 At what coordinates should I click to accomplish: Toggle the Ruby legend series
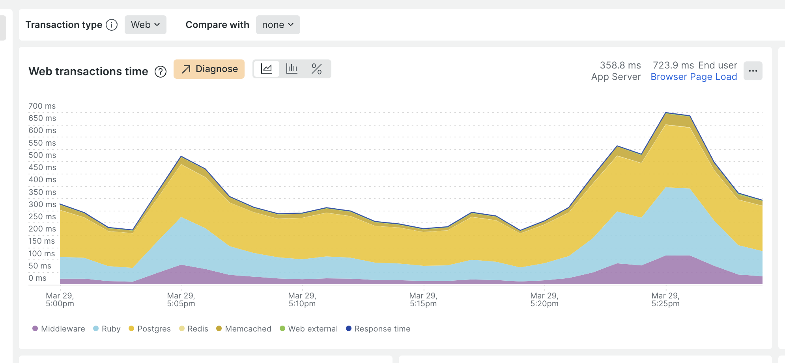(x=107, y=329)
